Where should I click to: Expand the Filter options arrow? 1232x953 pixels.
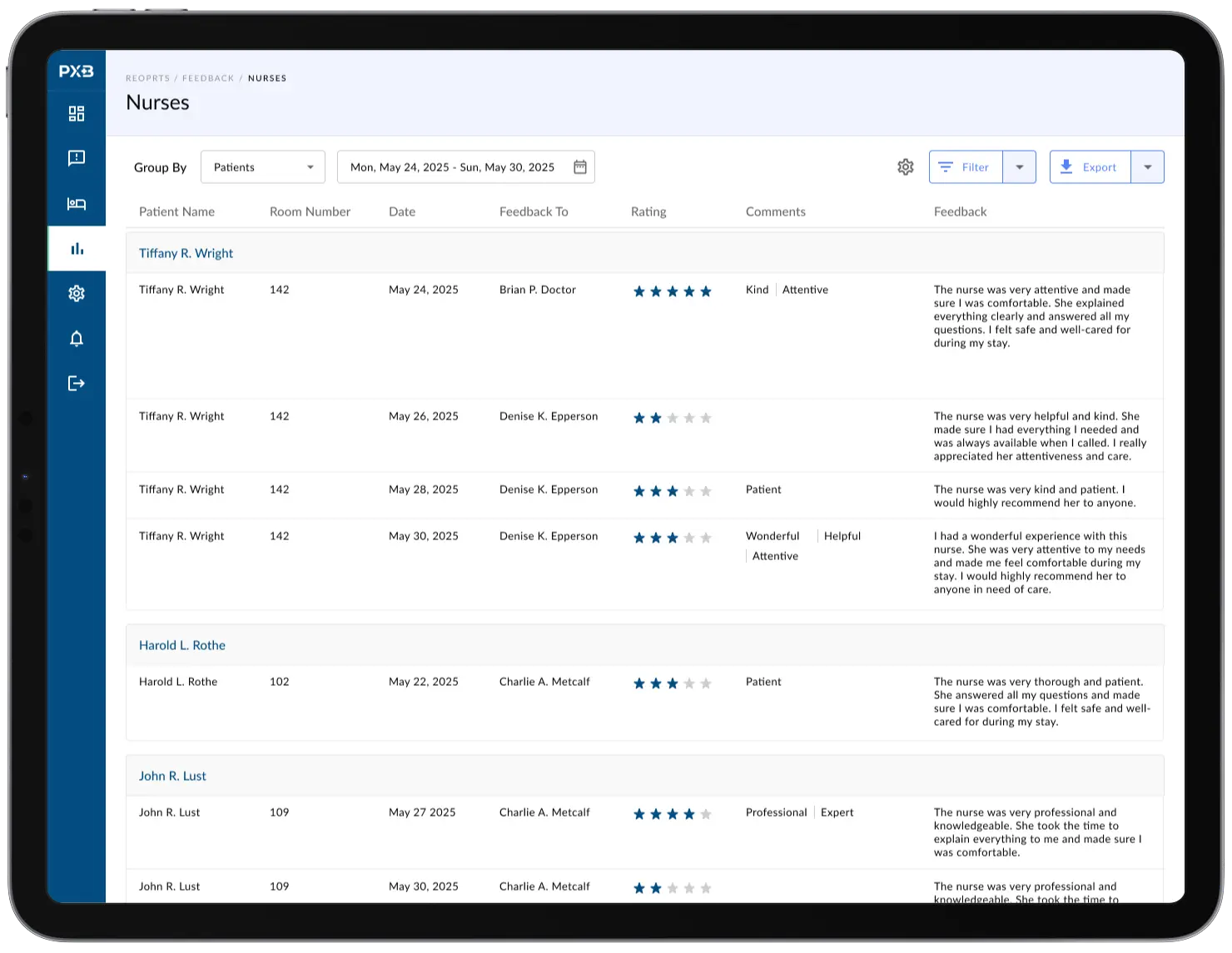coord(1019,166)
